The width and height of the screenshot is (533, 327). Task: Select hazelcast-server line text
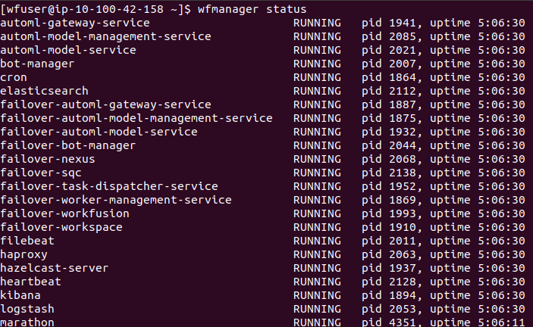[55, 268]
